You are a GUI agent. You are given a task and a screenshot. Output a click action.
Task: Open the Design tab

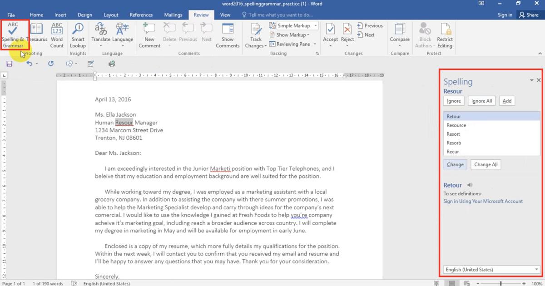[x=85, y=15]
